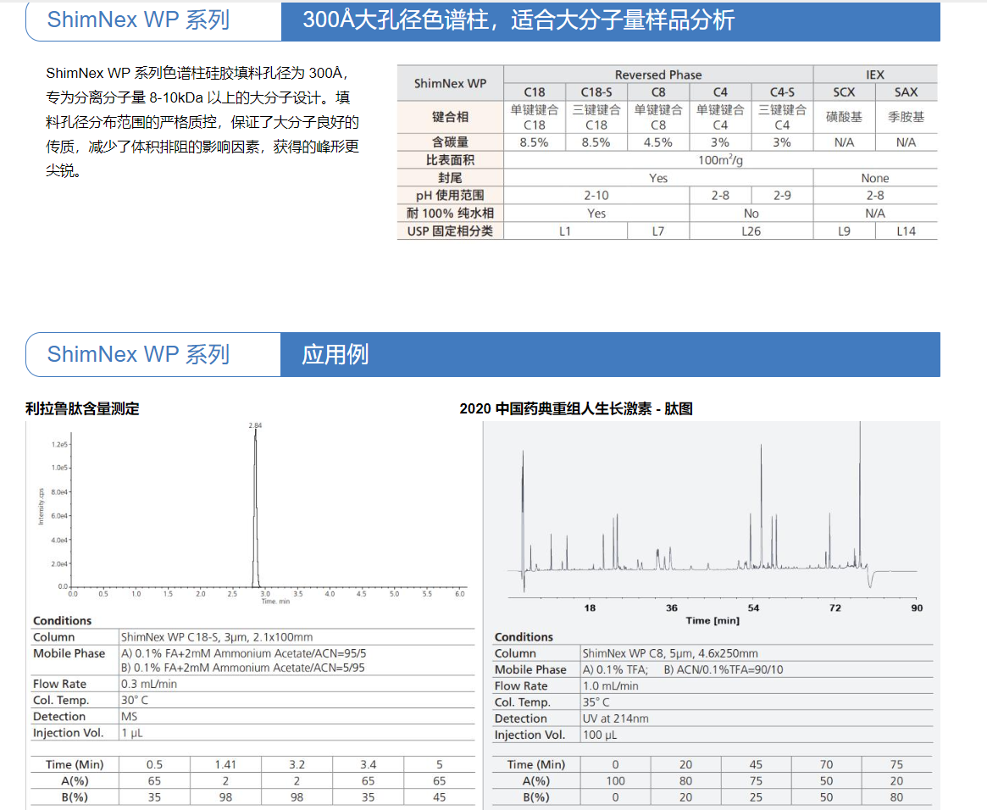Click the IEX column group header
The height and width of the screenshot is (810, 987).
[x=875, y=75]
